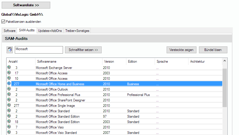The height and width of the screenshot is (135, 239).
Task: Focus the Microsoft filter text field
Action: [39, 50]
